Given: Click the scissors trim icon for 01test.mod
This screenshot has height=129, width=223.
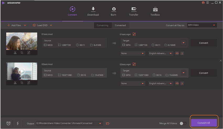Looking at the screenshot, I should point(15,53).
